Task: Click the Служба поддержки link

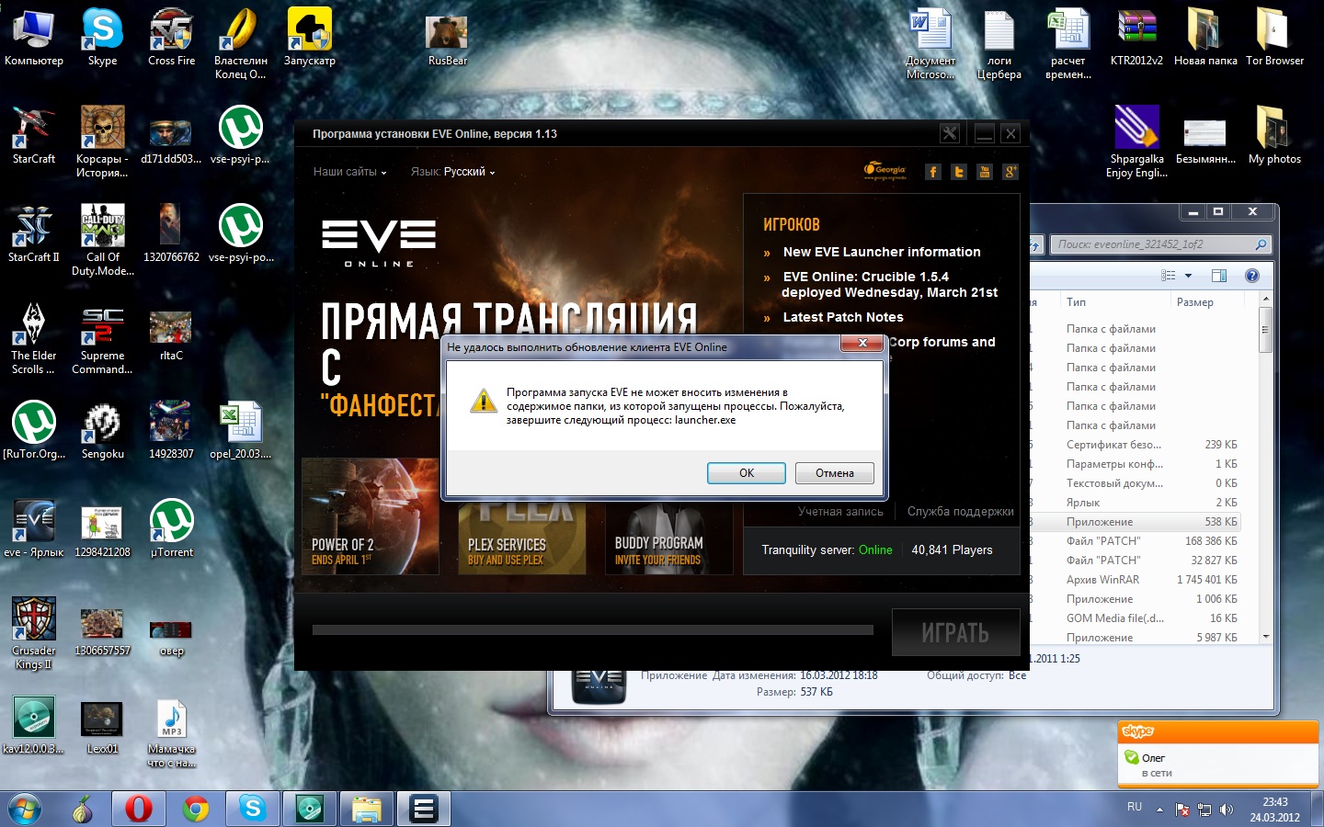Action: pos(961,512)
